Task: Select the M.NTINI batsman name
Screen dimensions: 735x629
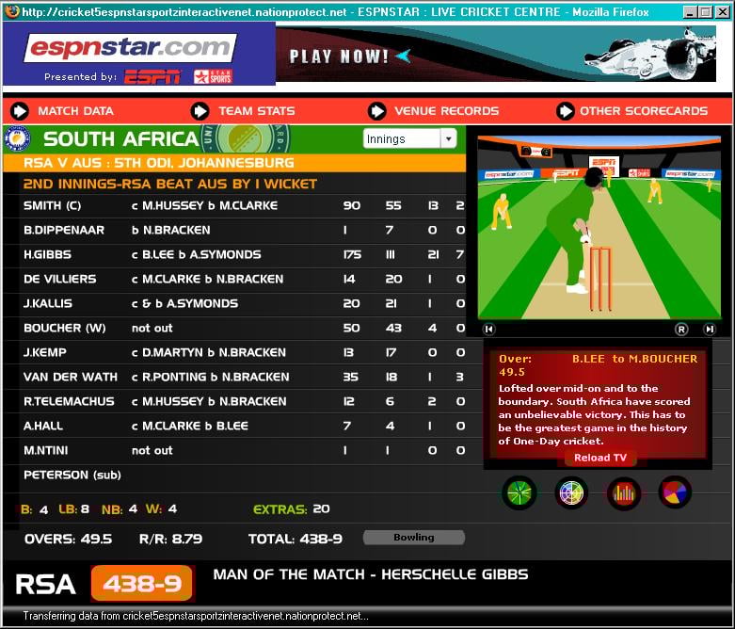Action: tap(46, 450)
